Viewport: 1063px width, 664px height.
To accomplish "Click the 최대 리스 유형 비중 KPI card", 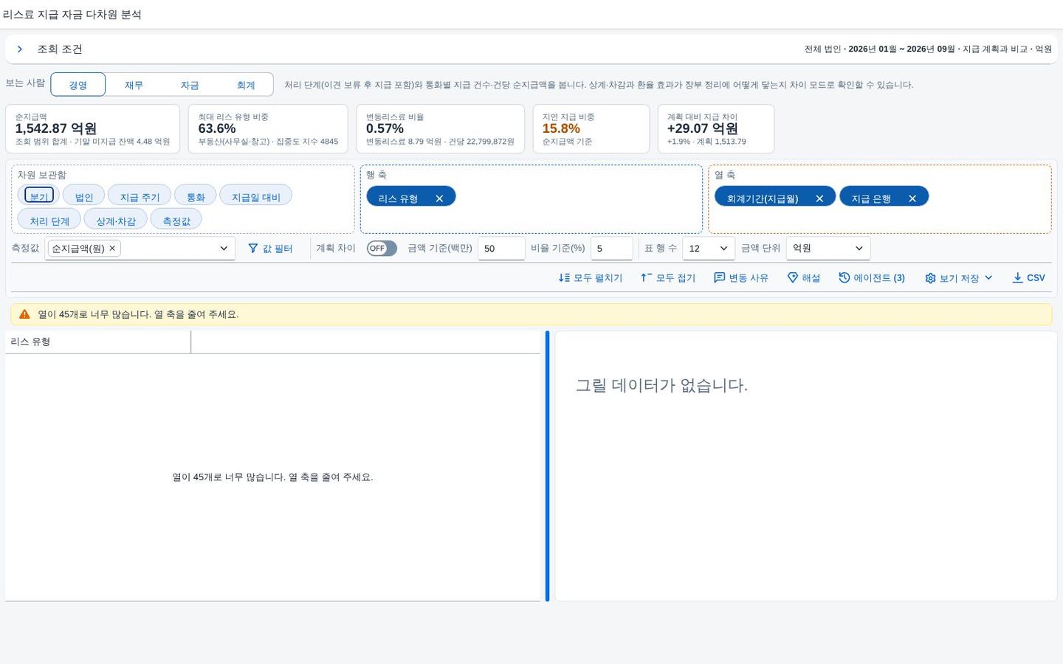I will pyautogui.click(x=268, y=129).
